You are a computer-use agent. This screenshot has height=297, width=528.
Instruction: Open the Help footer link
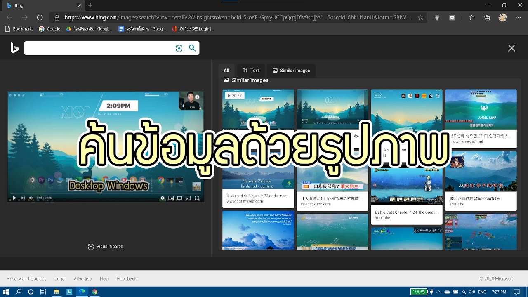coord(104,279)
